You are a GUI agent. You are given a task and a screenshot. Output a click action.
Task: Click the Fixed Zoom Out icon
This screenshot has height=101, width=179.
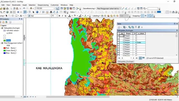[14, 12]
